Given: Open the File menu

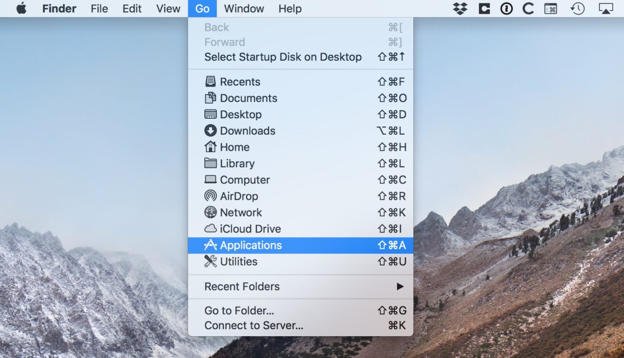Looking at the screenshot, I should click(99, 8).
